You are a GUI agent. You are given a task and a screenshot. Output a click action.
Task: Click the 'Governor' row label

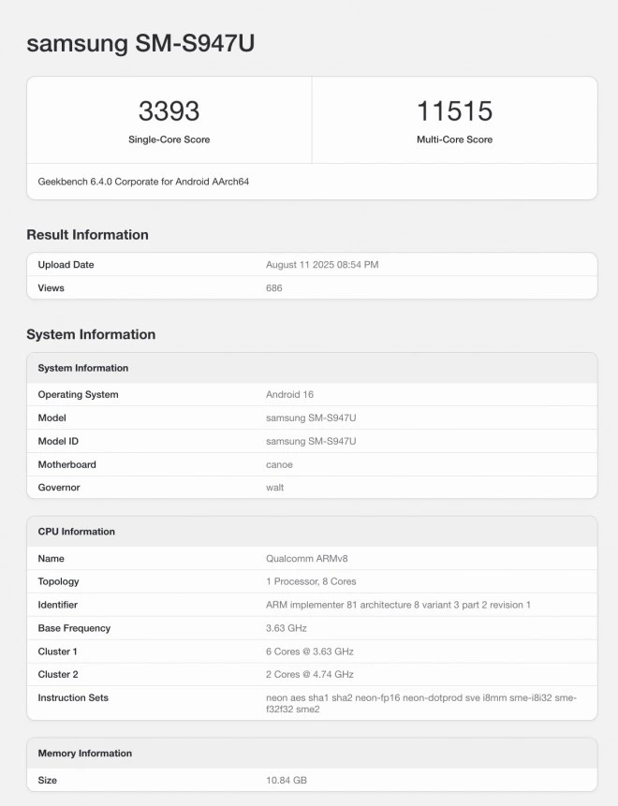[x=59, y=488]
